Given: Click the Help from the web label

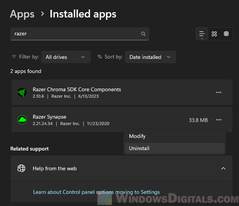Looking at the screenshot, I should click(x=55, y=168).
